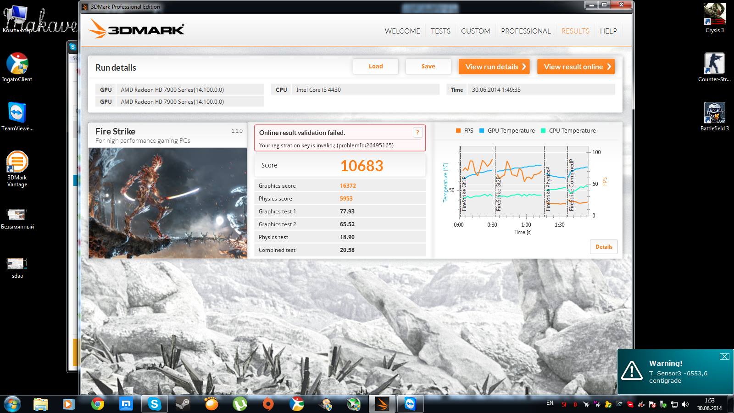Screen dimensions: 734x413
Task: Open uTorrent from the taskbar
Action: coord(239,404)
